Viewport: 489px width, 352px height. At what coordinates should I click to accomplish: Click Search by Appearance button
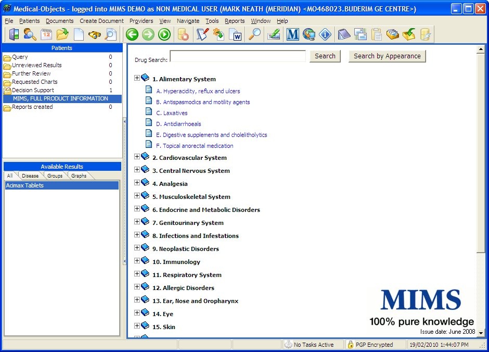point(387,56)
